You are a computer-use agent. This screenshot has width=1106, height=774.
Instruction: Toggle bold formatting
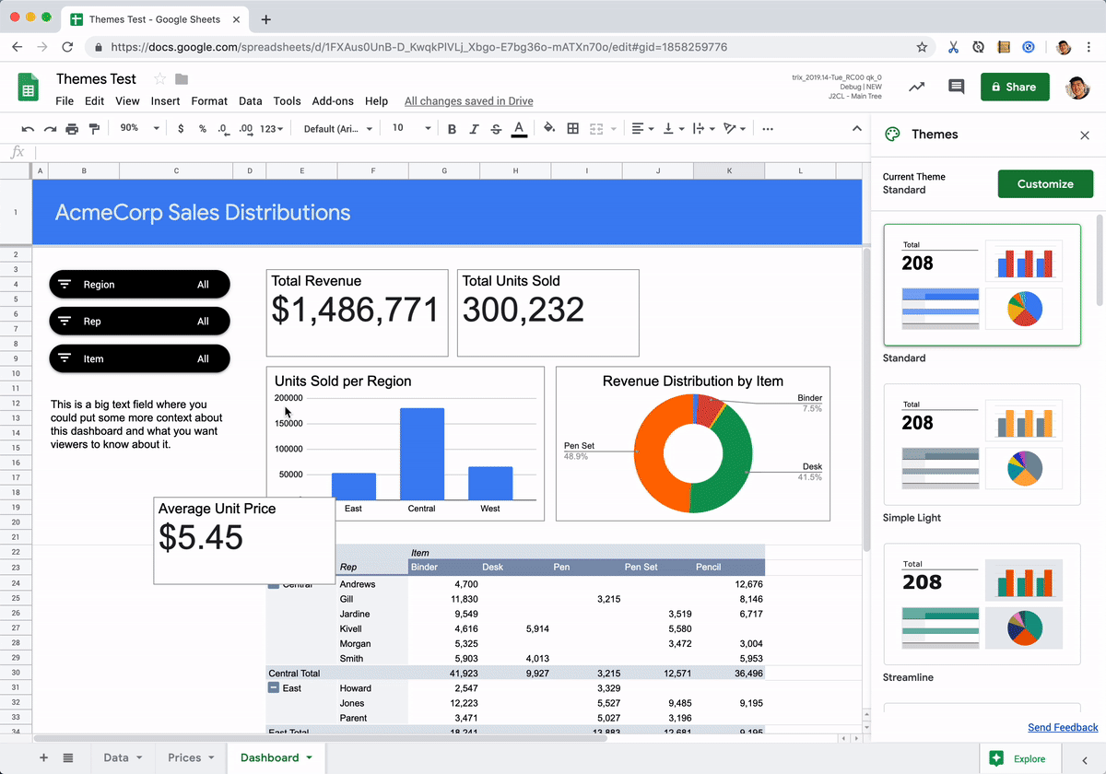[451, 128]
